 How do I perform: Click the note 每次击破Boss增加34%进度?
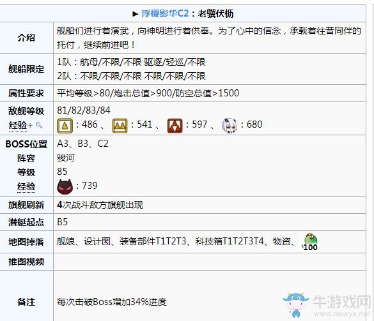tap(112, 302)
